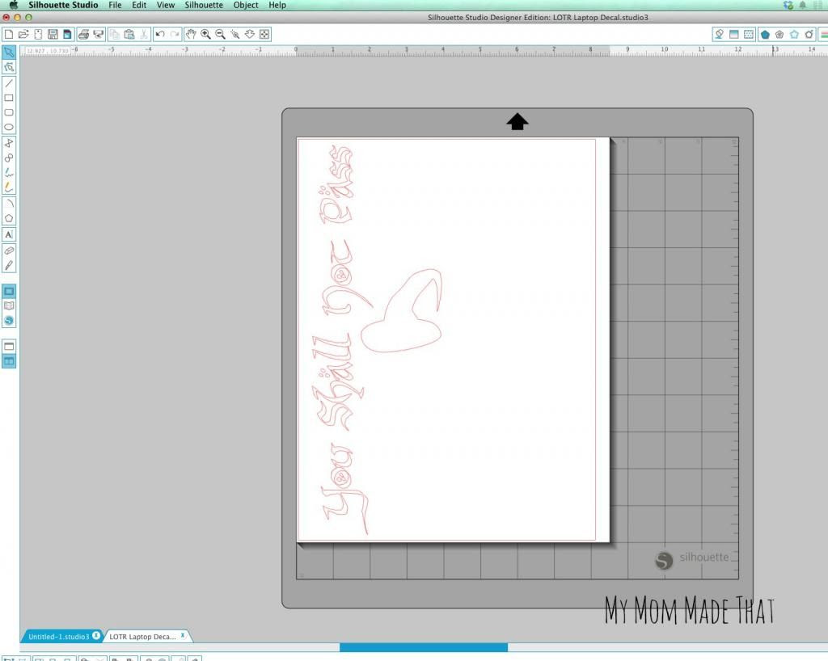Select the Edit Points tool
Image resolution: width=828 pixels, height=661 pixels.
coord(9,67)
